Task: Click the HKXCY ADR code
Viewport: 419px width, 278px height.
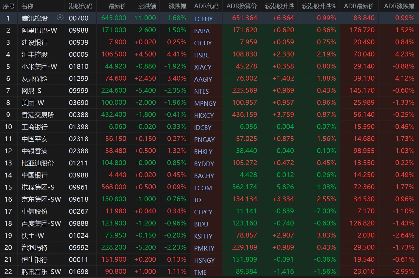Action: click(x=204, y=116)
